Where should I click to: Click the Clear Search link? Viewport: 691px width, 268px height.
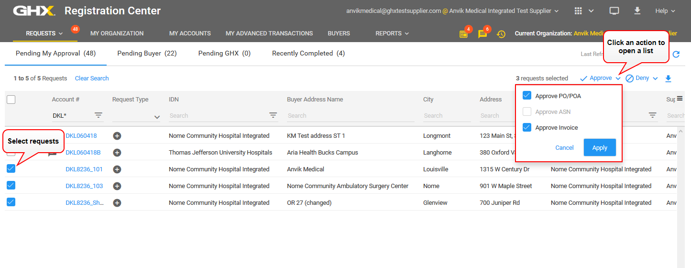[92, 78]
